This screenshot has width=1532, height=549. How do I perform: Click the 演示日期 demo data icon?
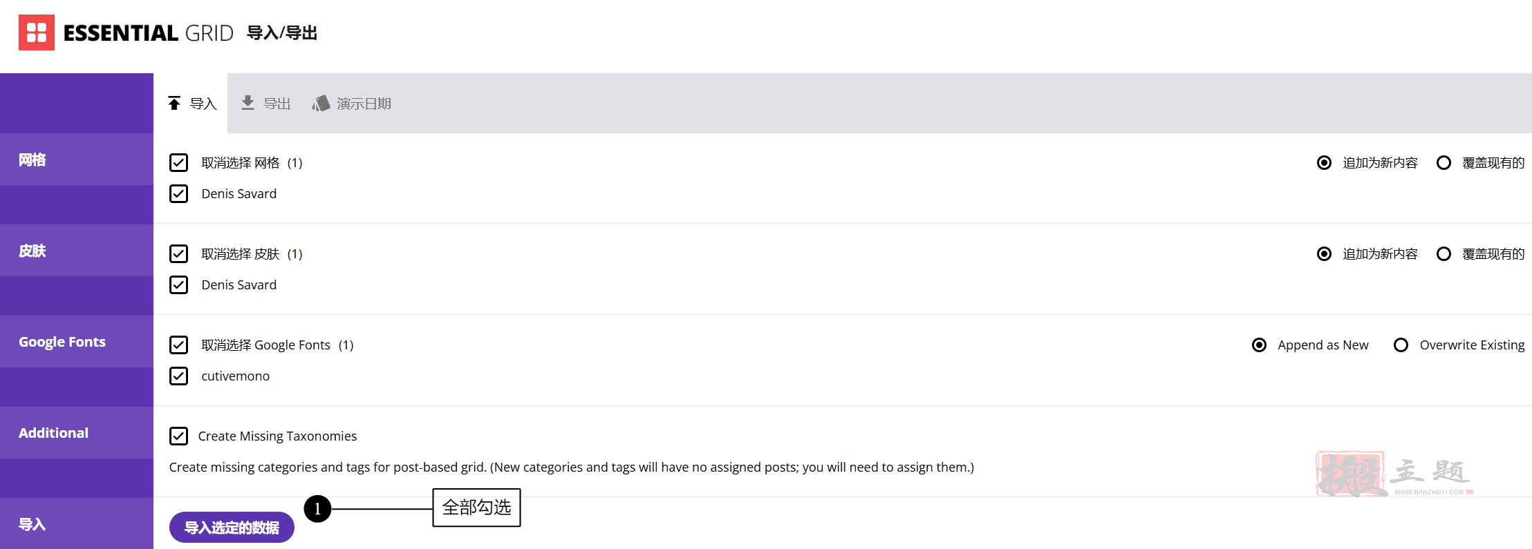[321, 104]
